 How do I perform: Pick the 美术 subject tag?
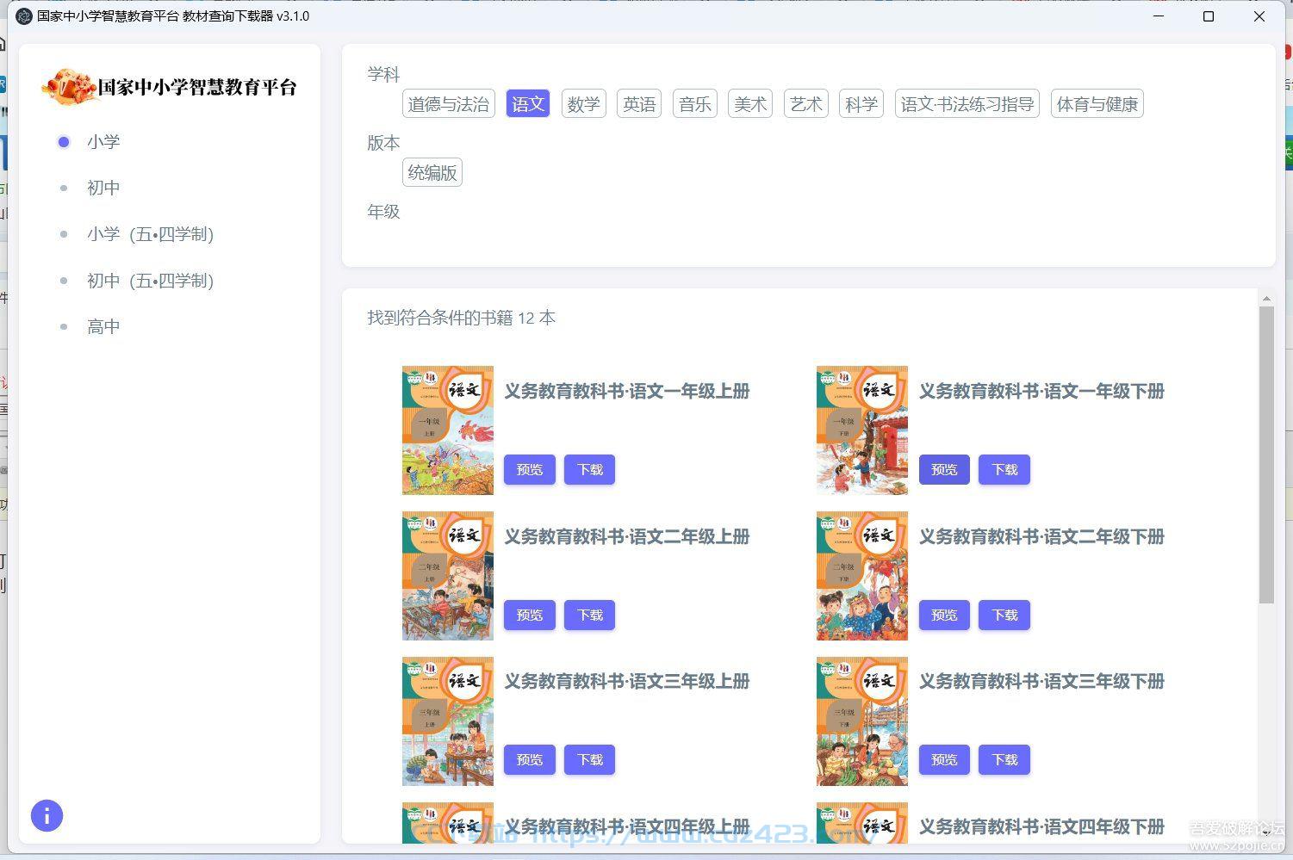(750, 104)
